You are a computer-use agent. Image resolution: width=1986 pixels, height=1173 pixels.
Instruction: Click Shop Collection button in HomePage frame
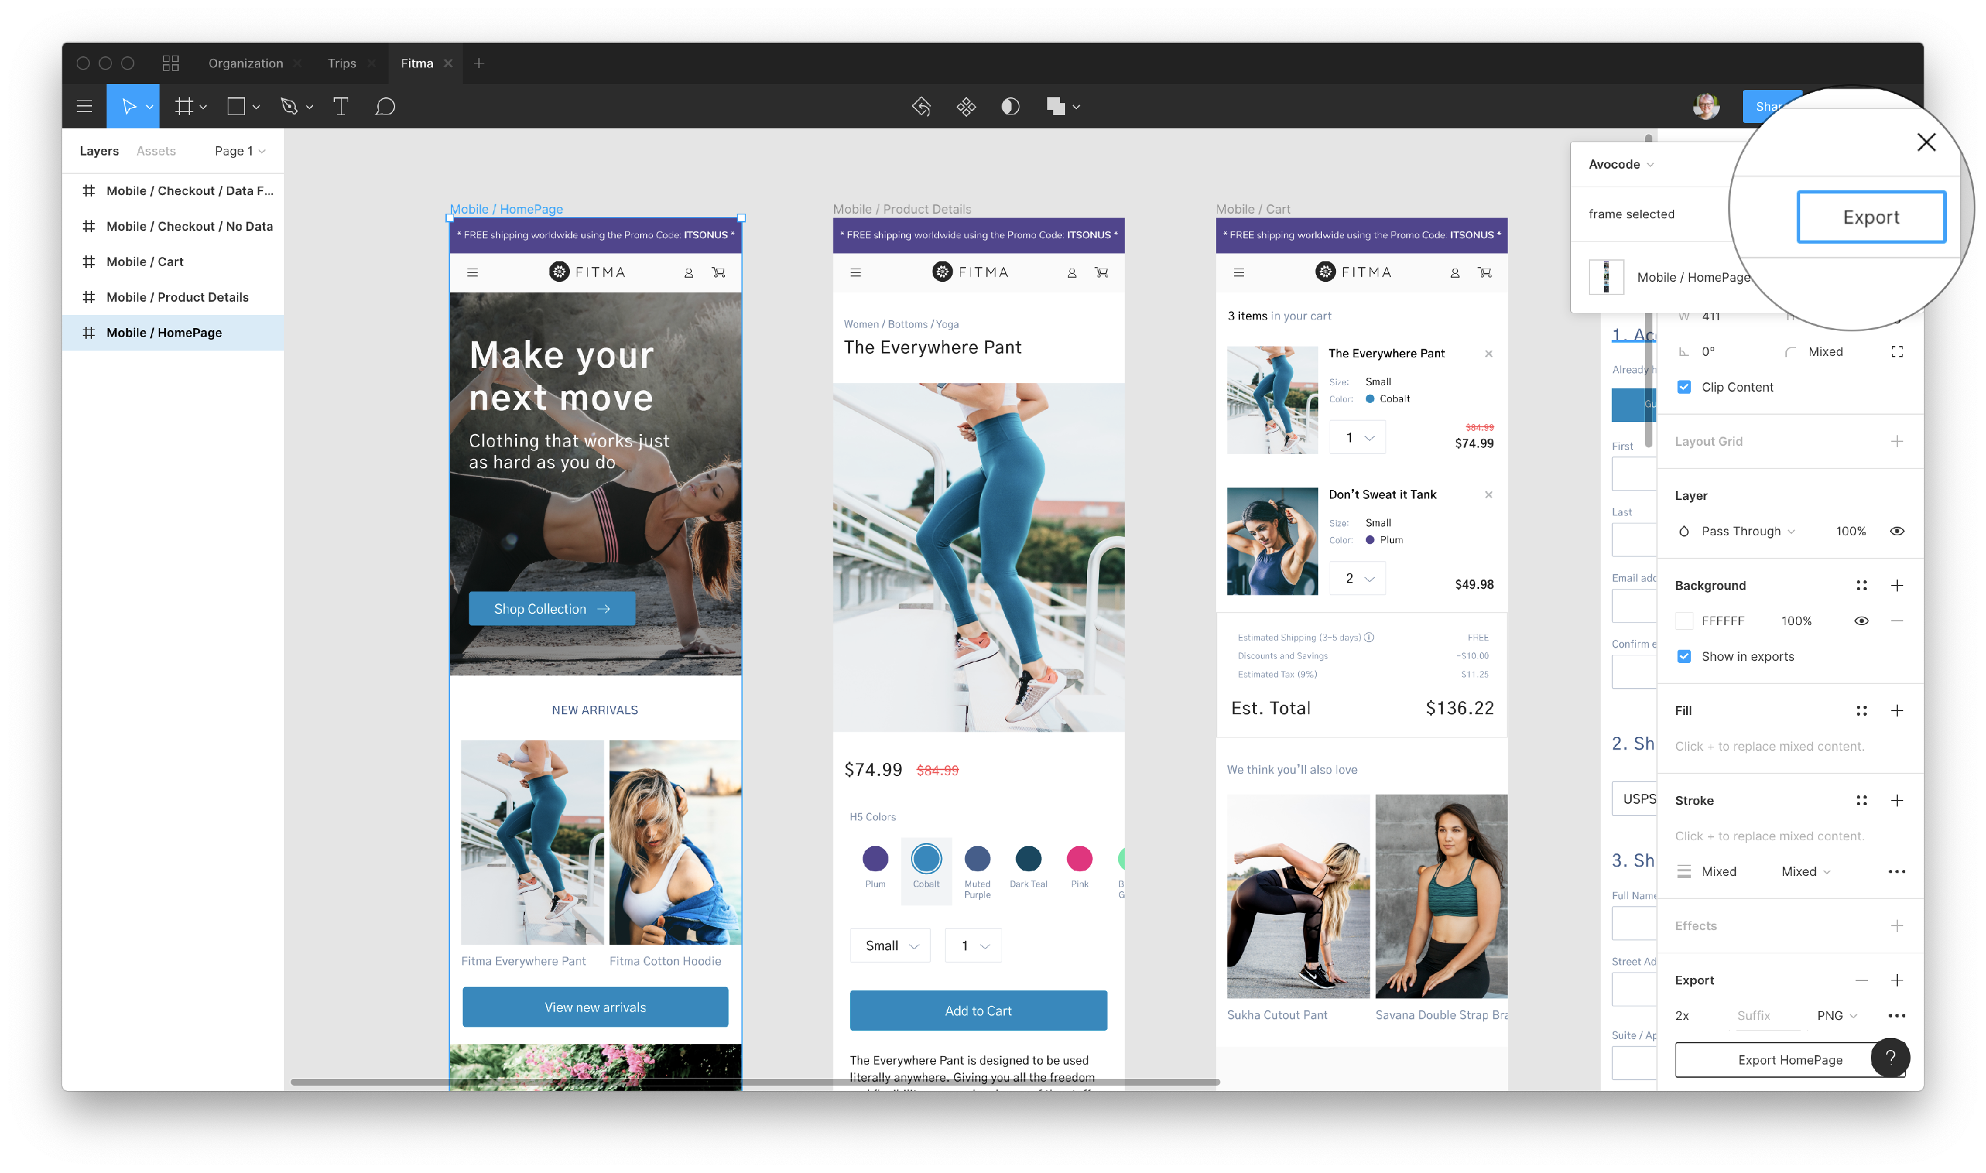(551, 609)
